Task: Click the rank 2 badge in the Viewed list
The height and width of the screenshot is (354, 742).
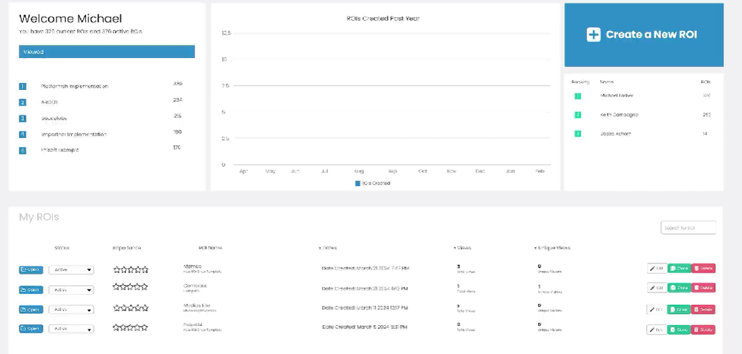Action: coord(22,102)
